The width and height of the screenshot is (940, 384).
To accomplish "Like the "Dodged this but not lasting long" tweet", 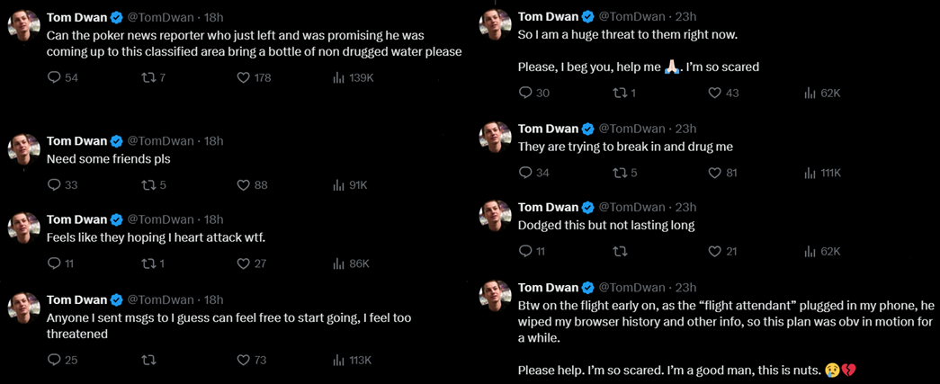I will (715, 251).
